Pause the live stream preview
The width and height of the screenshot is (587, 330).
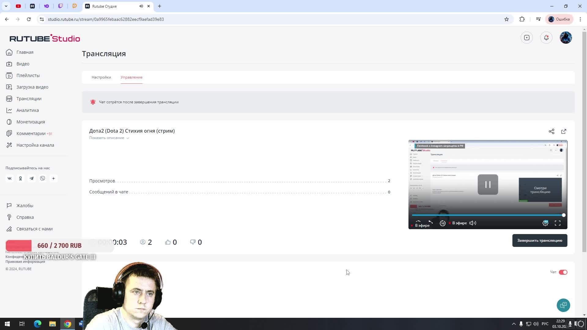coord(488,185)
